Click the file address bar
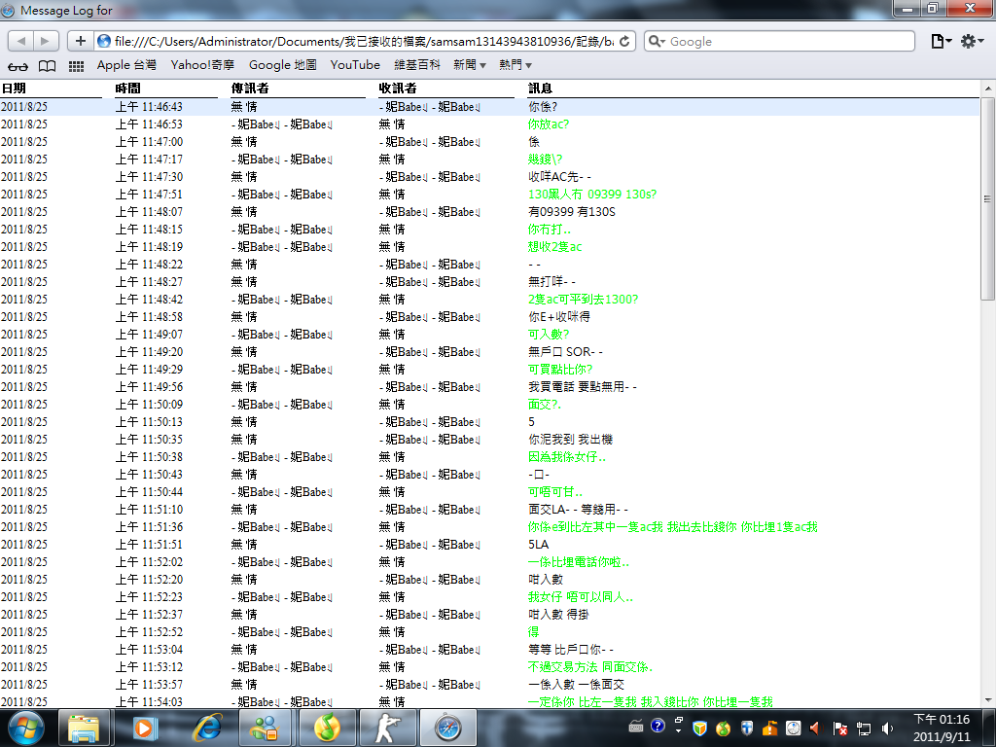The height and width of the screenshot is (747, 996). [364, 41]
